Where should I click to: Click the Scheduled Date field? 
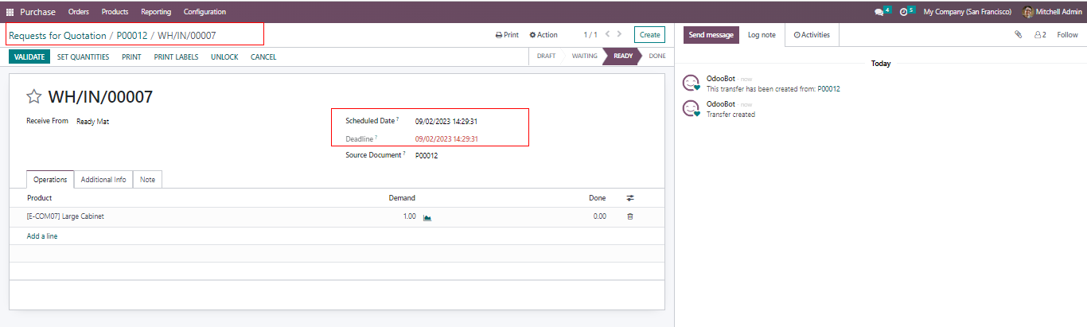tap(446, 122)
